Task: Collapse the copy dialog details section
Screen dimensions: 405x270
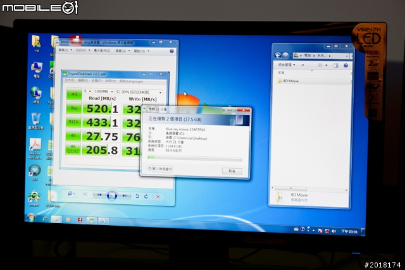Action: coord(160,169)
